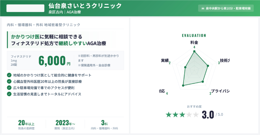Click the checkmark beside 生活習慣の見直し
The height and width of the screenshot is (135, 260).
click(9, 94)
